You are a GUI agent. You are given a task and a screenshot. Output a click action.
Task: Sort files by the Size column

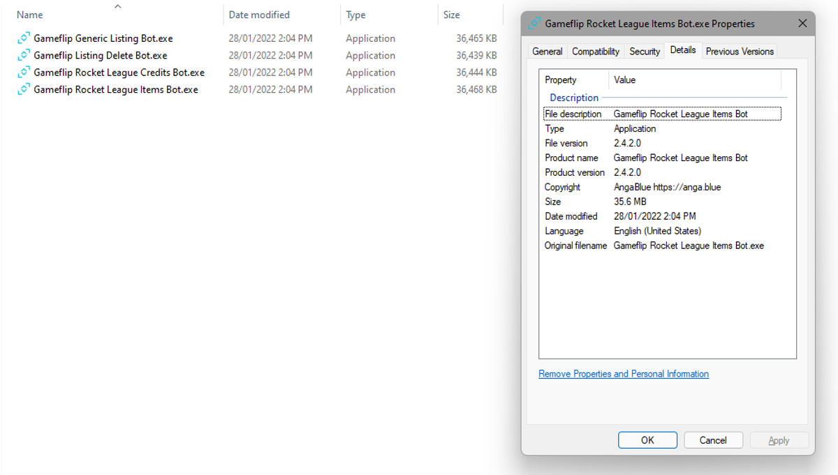point(450,15)
